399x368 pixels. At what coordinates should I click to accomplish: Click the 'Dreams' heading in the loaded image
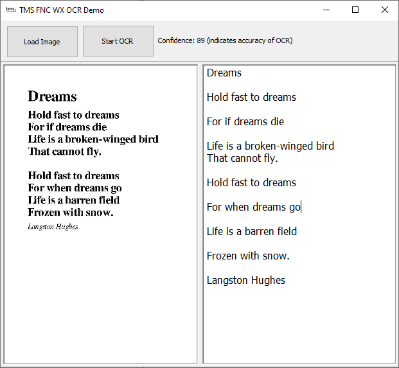[52, 96]
